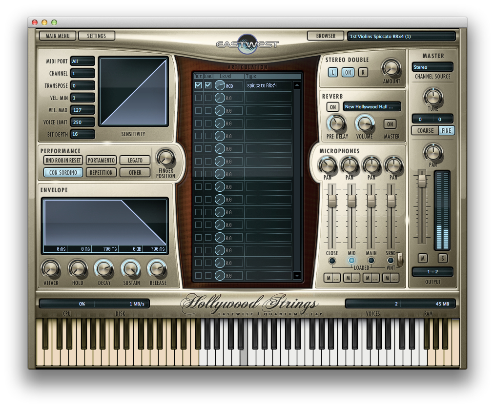Move the Main microphone fader
Viewport: 495px width, 408px height.
pyautogui.click(x=371, y=201)
